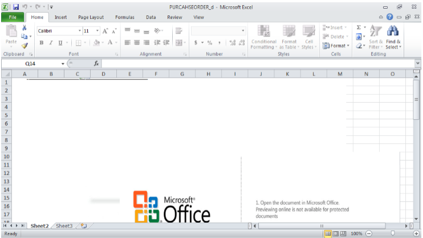Open the font size dropdown showing 11
Screen dimensions: 423x238
click(97, 31)
